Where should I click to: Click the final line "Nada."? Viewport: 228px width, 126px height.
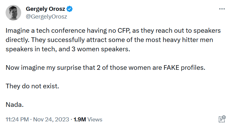click(15, 104)
